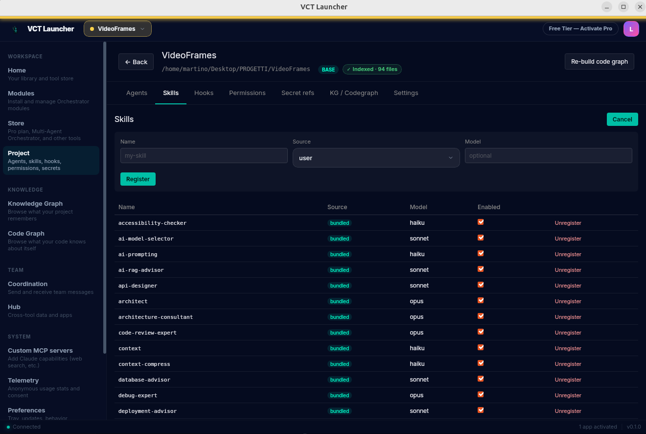Uncheck the ai-prompting enabled checkbox
This screenshot has height=434, width=646.
[481, 253]
